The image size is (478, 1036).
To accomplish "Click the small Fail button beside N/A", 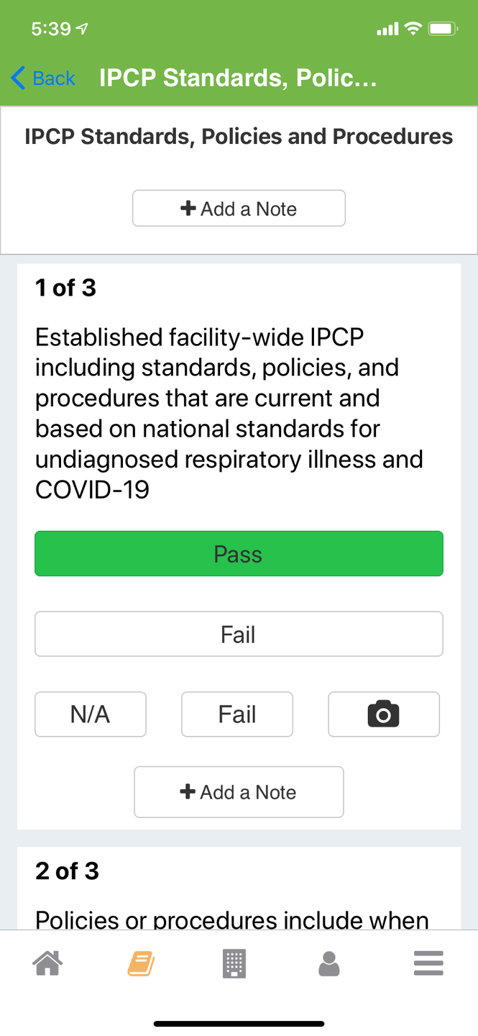I will click(237, 714).
